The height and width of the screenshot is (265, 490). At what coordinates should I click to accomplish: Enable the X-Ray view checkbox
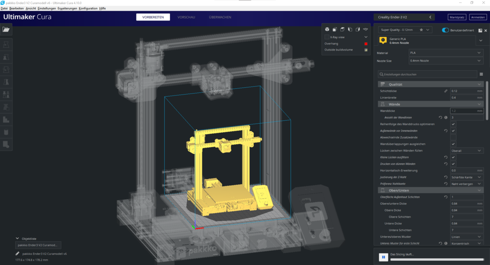(x=327, y=37)
